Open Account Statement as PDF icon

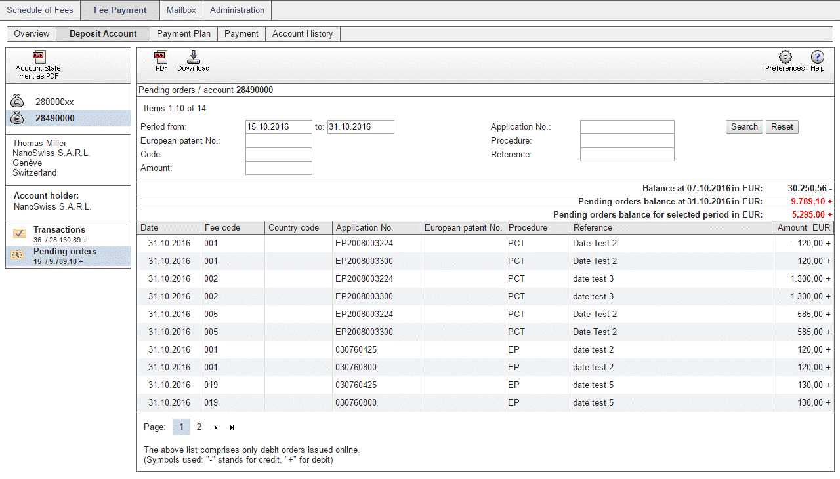coord(39,57)
